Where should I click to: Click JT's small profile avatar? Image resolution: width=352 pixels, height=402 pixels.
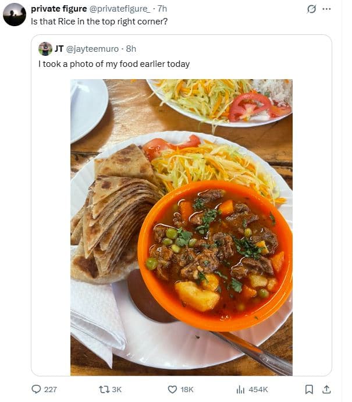coord(45,49)
